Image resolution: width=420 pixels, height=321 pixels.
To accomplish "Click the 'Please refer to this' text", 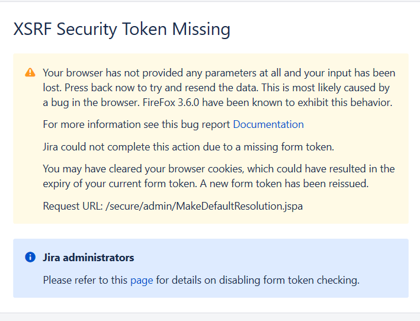I will (x=85, y=280).
